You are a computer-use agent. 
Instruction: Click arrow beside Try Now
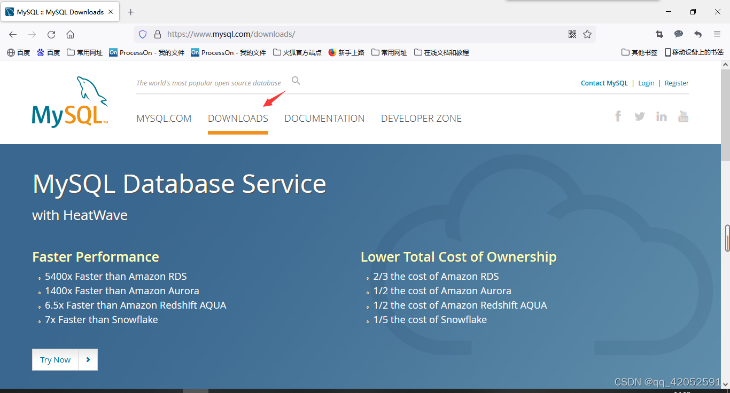(x=88, y=360)
